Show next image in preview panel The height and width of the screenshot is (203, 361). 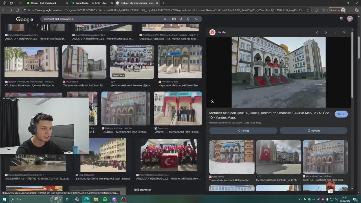pos(326,32)
